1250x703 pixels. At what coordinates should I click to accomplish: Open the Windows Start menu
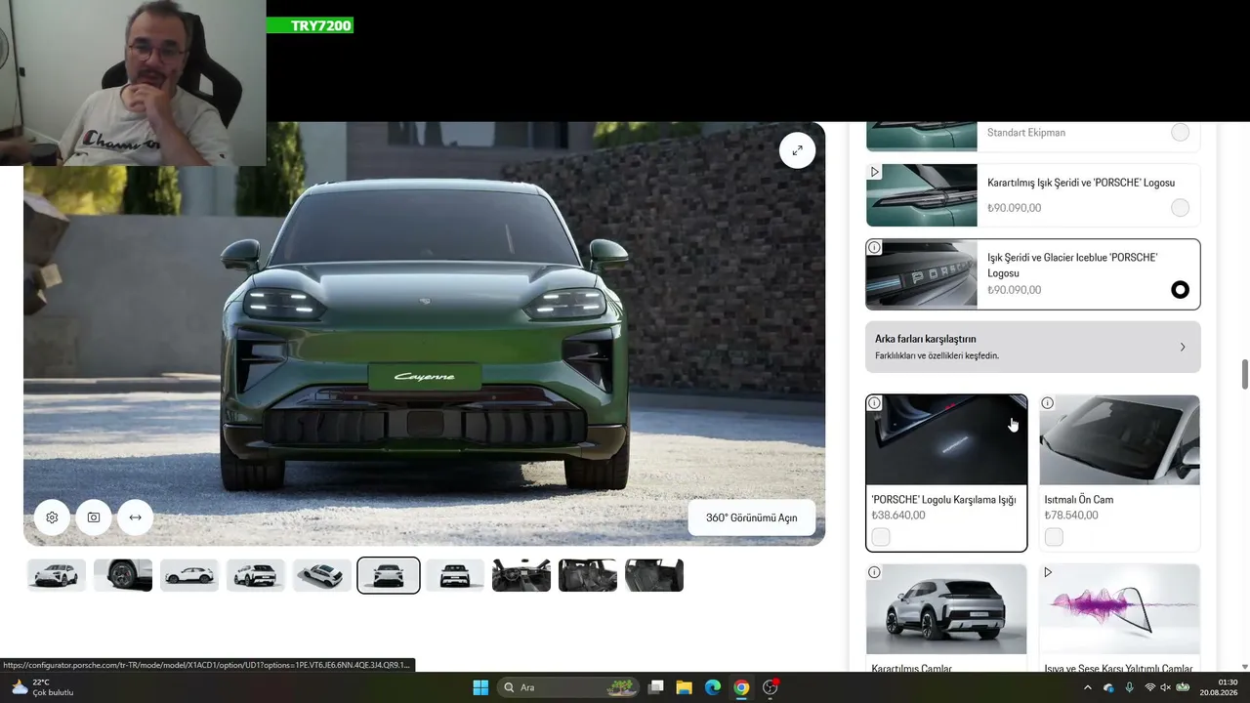tap(480, 687)
